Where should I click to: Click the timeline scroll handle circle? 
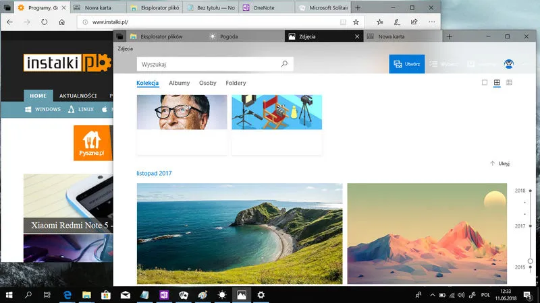[531, 261]
